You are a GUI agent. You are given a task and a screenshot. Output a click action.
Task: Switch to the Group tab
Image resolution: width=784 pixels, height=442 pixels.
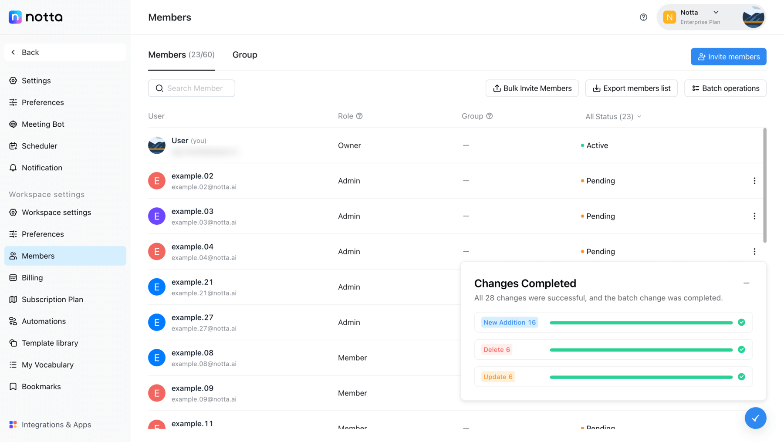[245, 55]
